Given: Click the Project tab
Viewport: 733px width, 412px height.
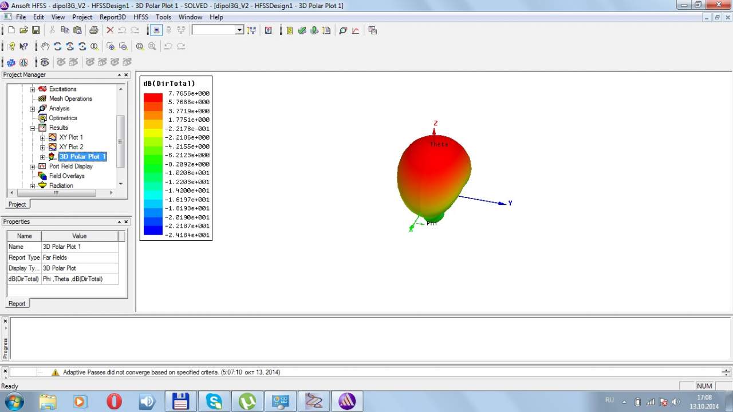Looking at the screenshot, I should click(x=17, y=204).
